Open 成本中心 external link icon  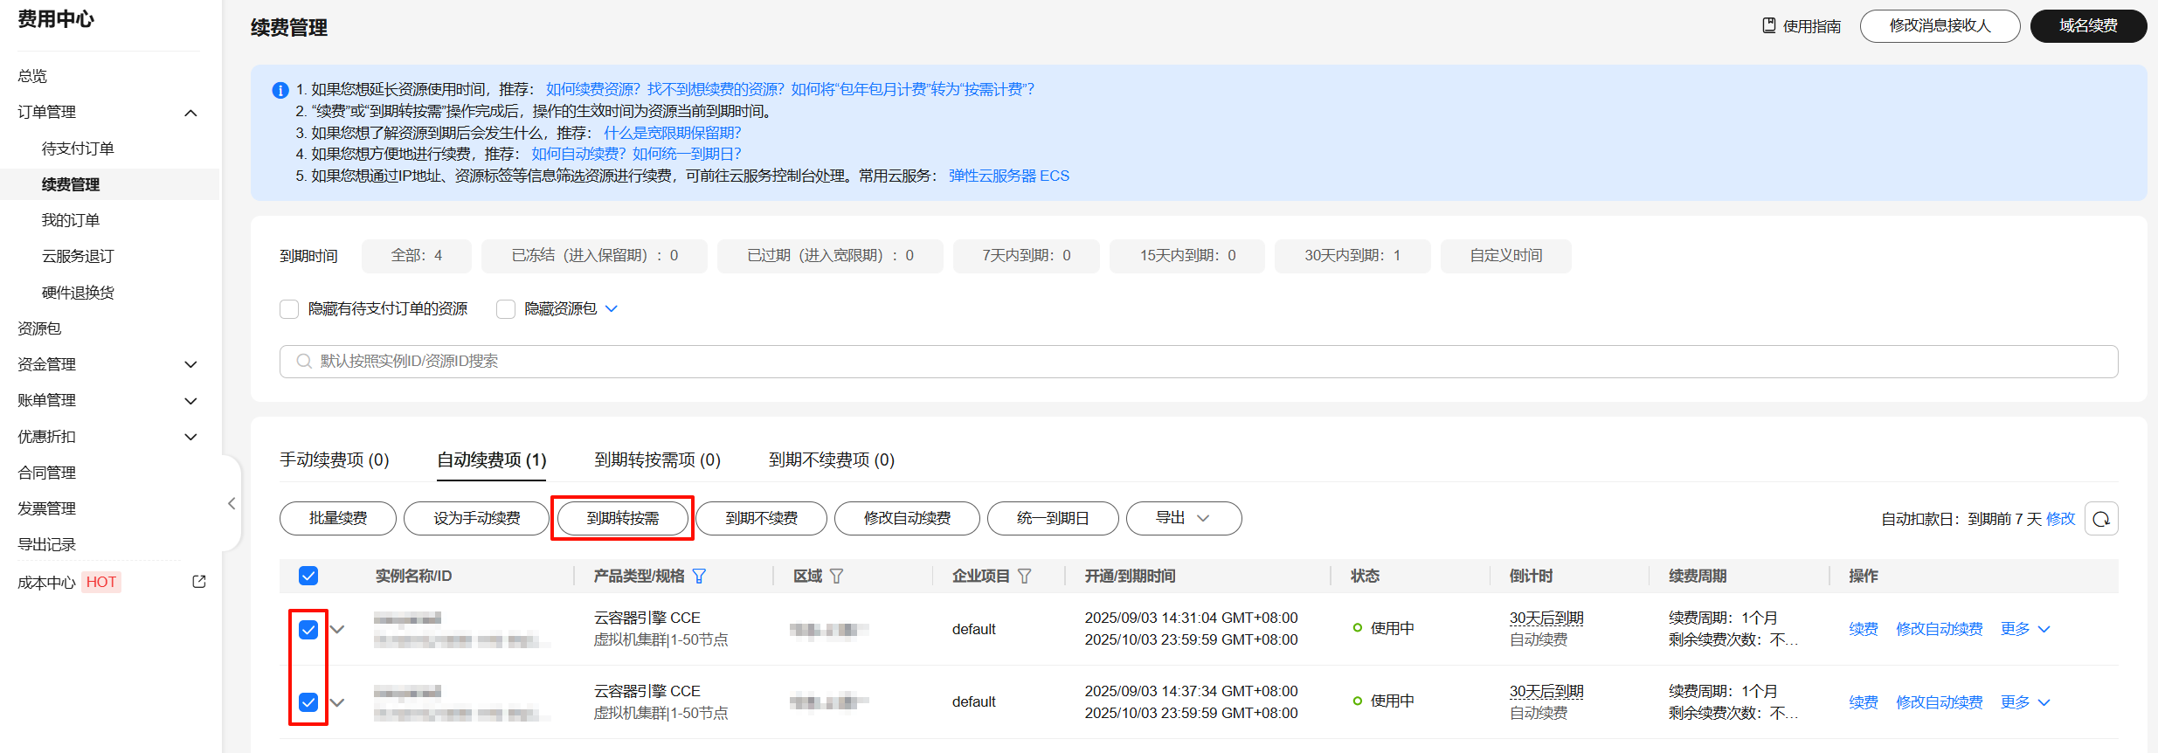click(199, 582)
